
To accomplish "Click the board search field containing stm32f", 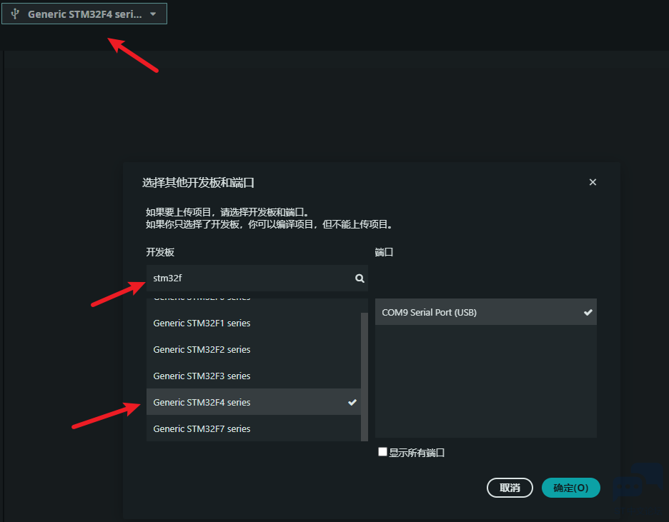I will click(x=257, y=278).
